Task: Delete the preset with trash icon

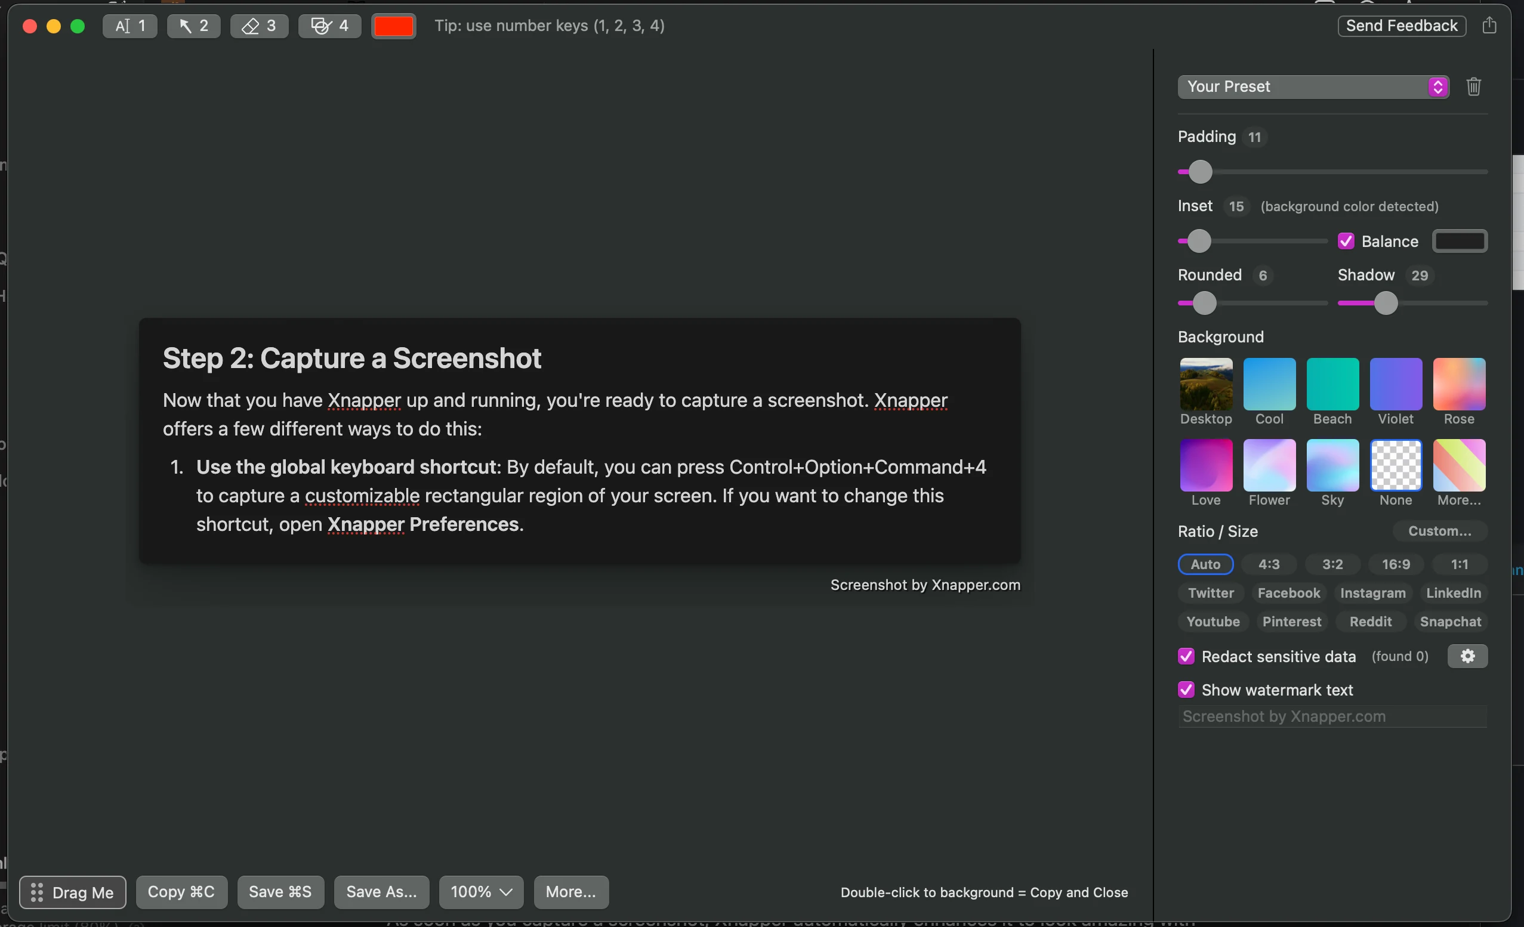Action: [x=1473, y=86]
